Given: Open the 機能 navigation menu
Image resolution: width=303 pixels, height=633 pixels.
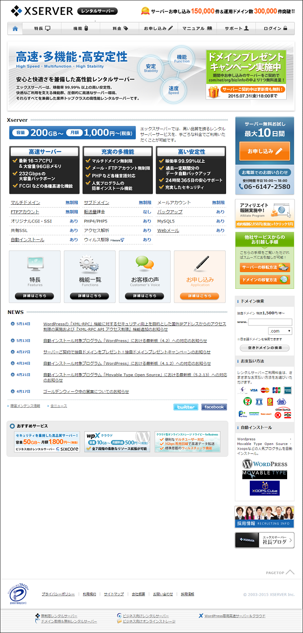Looking at the screenshot, I should pyautogui.click(x=80, y=28).
